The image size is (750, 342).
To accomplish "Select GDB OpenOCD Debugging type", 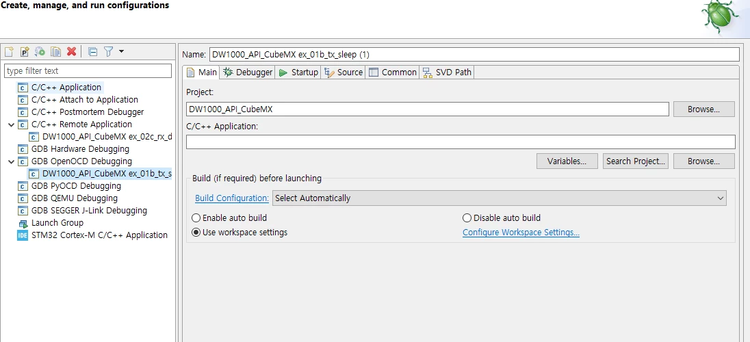I will 82,161.
